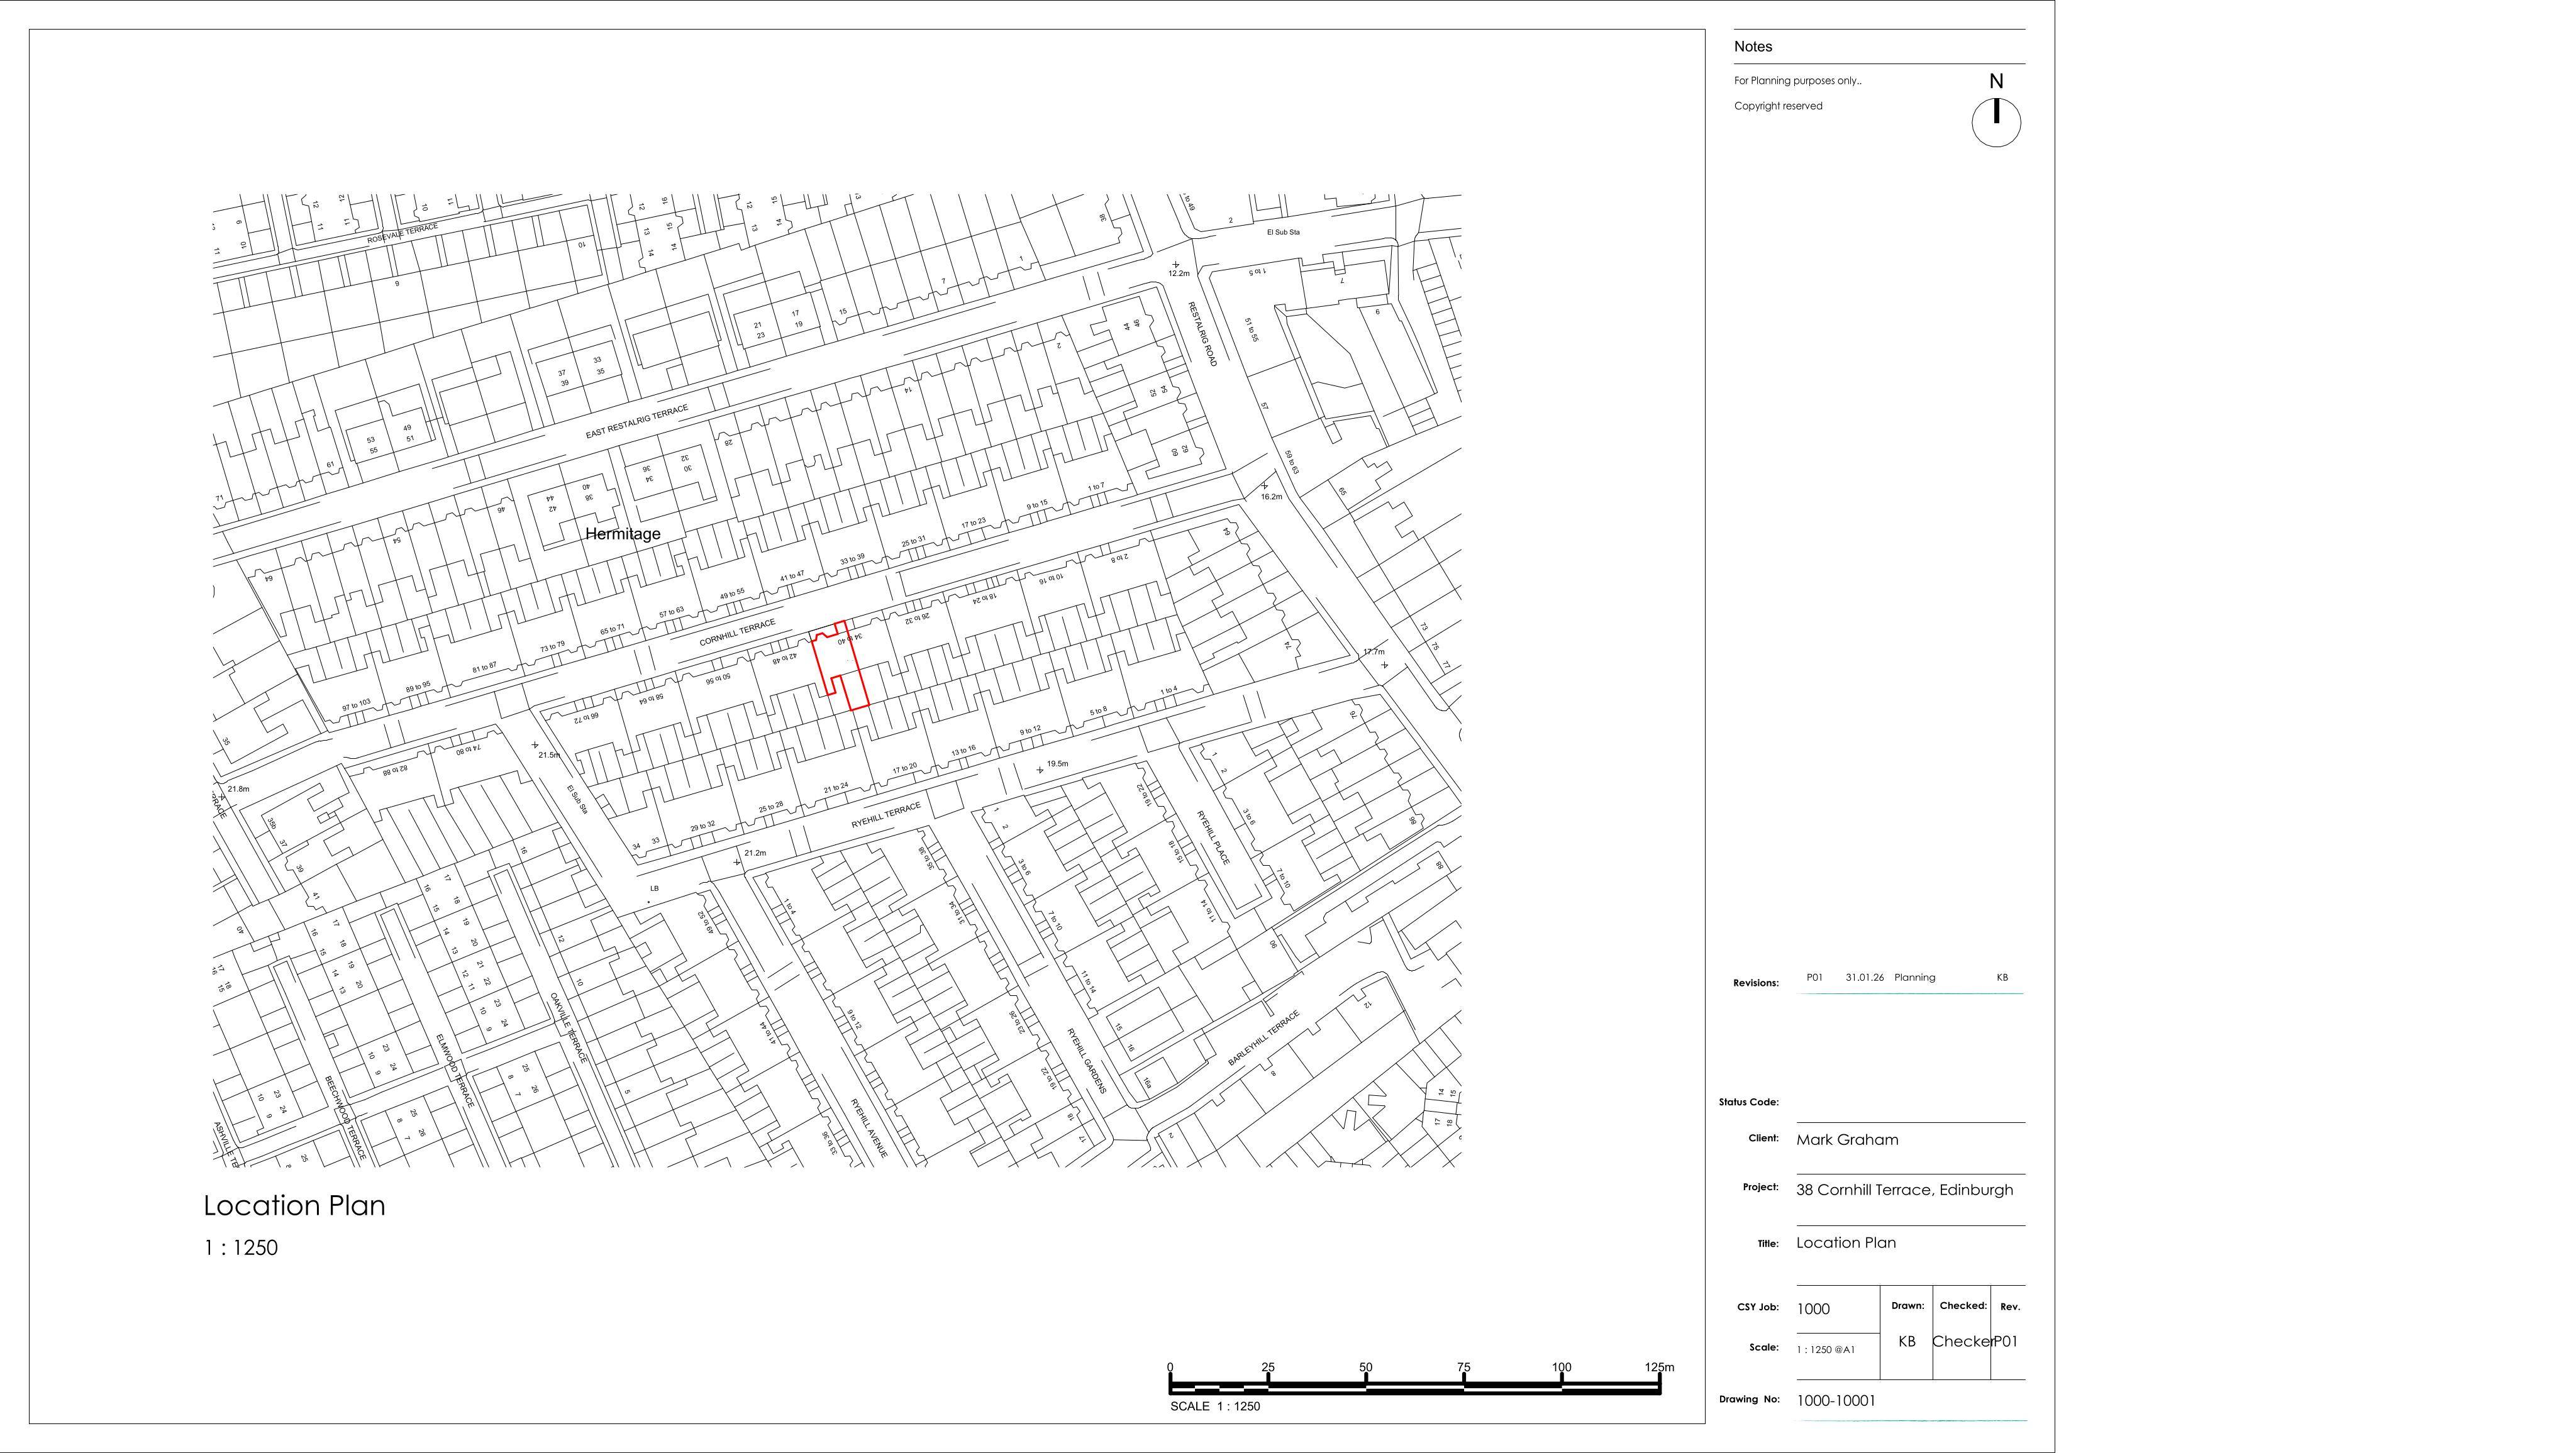Click drawing number '1000-10001'

tap(1836, 1401)
